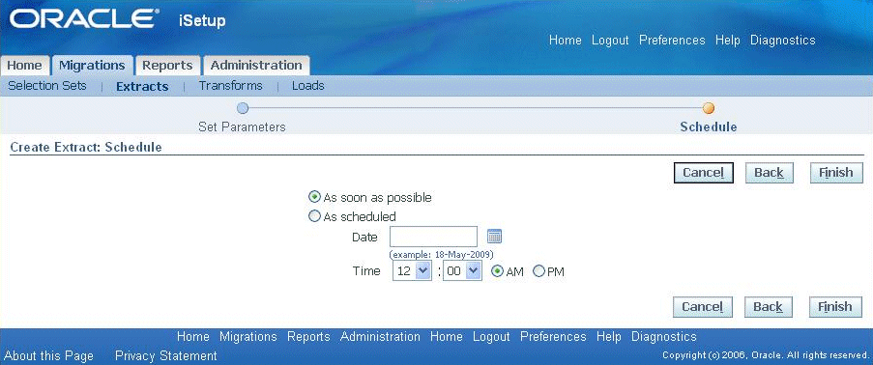873x365 pixels.
Task: Click the Create Extract: Schedule heading
Action: [86, 148]
